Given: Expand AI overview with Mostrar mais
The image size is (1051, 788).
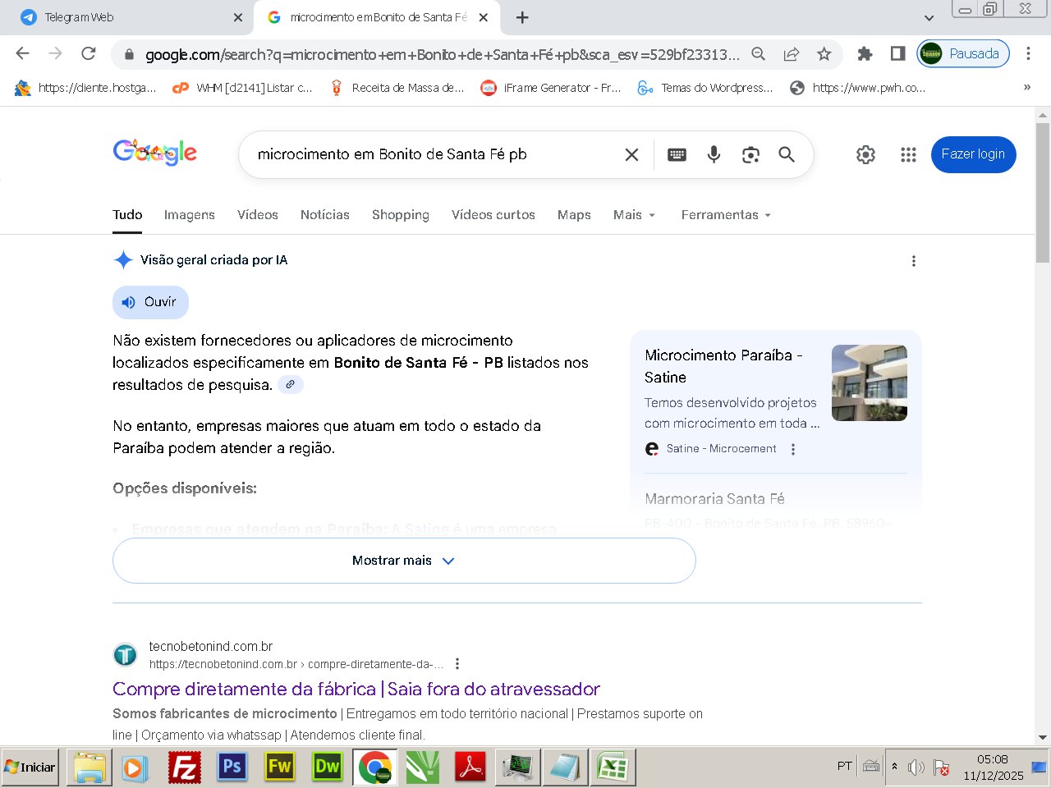Looking at the screenshot, I should 403,561.
